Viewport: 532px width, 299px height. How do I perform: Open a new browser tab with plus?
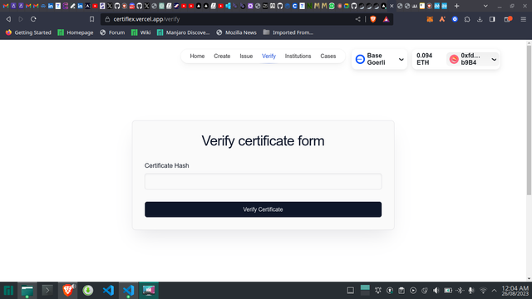(456, 6)
